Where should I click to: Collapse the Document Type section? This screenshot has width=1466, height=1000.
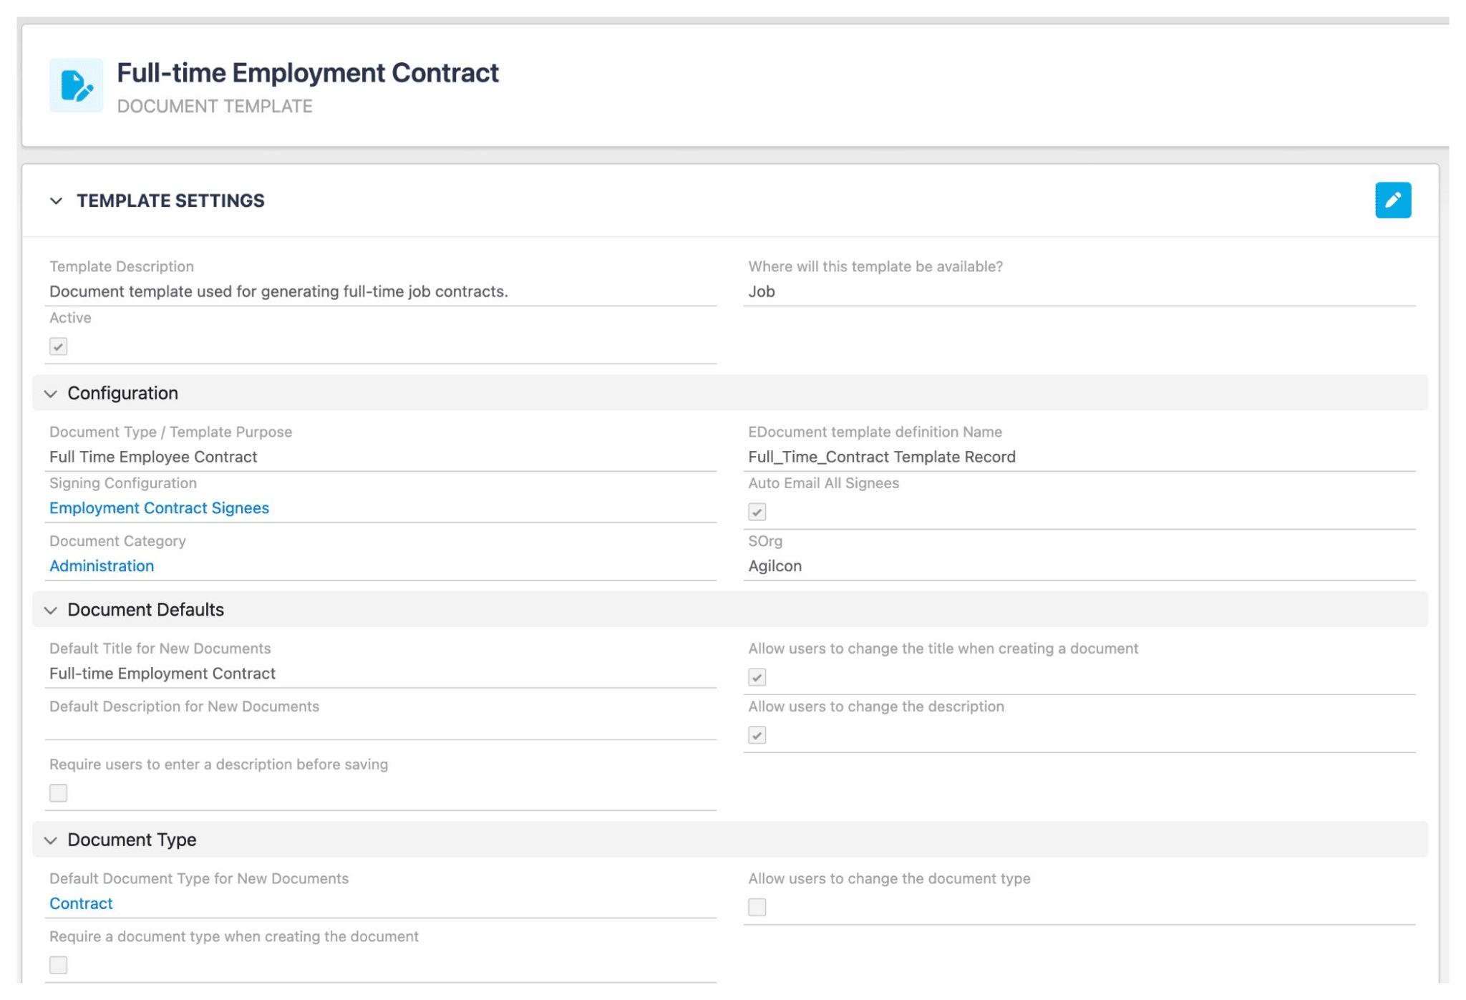[x=50, y=840]
